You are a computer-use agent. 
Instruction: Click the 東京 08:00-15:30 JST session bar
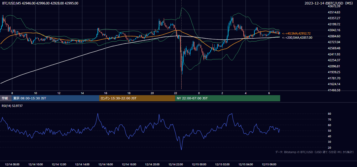pos(55,98)
